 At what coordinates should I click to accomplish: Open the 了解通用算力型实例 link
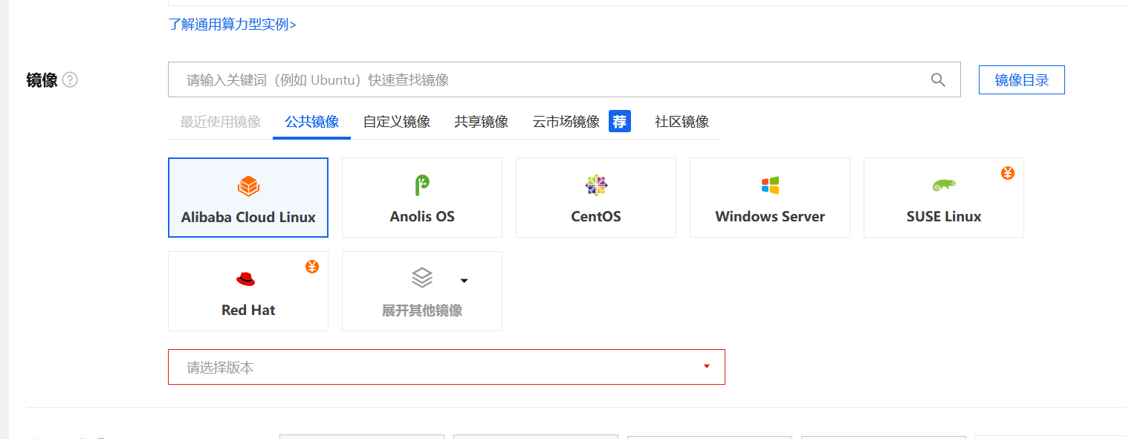click(x=232, y=24)
